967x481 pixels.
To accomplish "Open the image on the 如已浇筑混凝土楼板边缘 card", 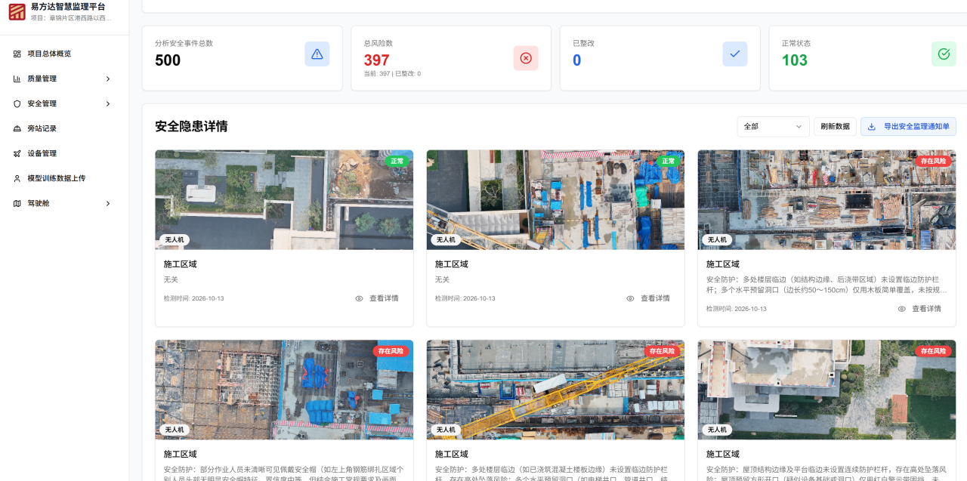I will (555, 390).
